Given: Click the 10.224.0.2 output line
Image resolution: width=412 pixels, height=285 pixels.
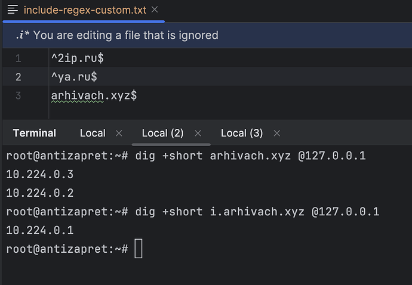Looking at the screenshot, I should [39, 193].
